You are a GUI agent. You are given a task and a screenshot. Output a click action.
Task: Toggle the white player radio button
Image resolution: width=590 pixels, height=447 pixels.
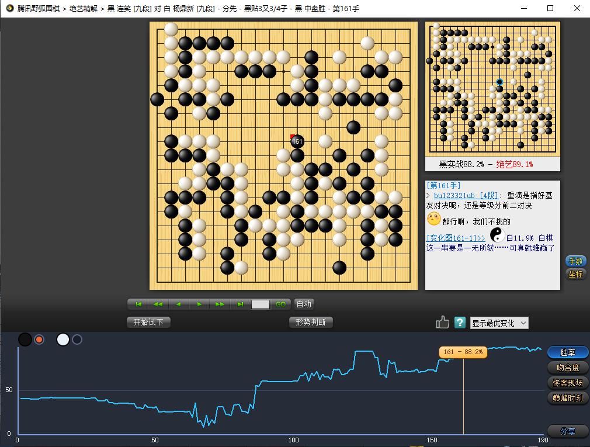(77, 339)
